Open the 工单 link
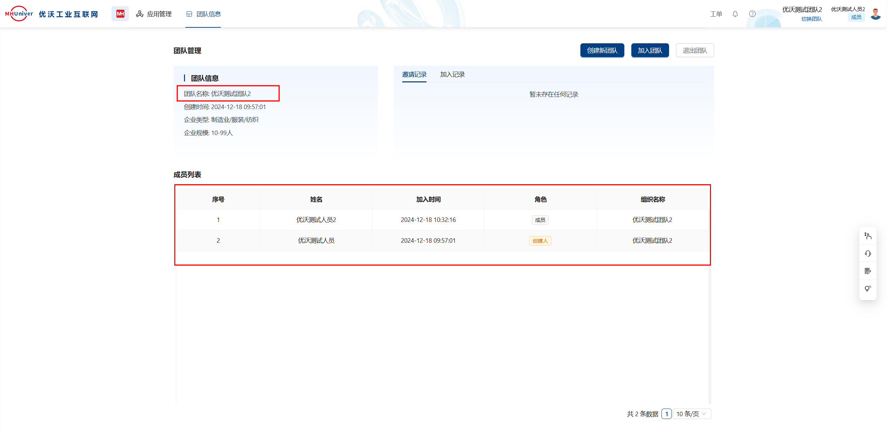887x429 pixels. tap(716, 14)
